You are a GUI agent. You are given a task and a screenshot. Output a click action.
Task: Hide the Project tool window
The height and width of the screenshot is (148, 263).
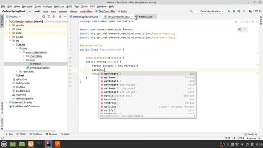65,16
